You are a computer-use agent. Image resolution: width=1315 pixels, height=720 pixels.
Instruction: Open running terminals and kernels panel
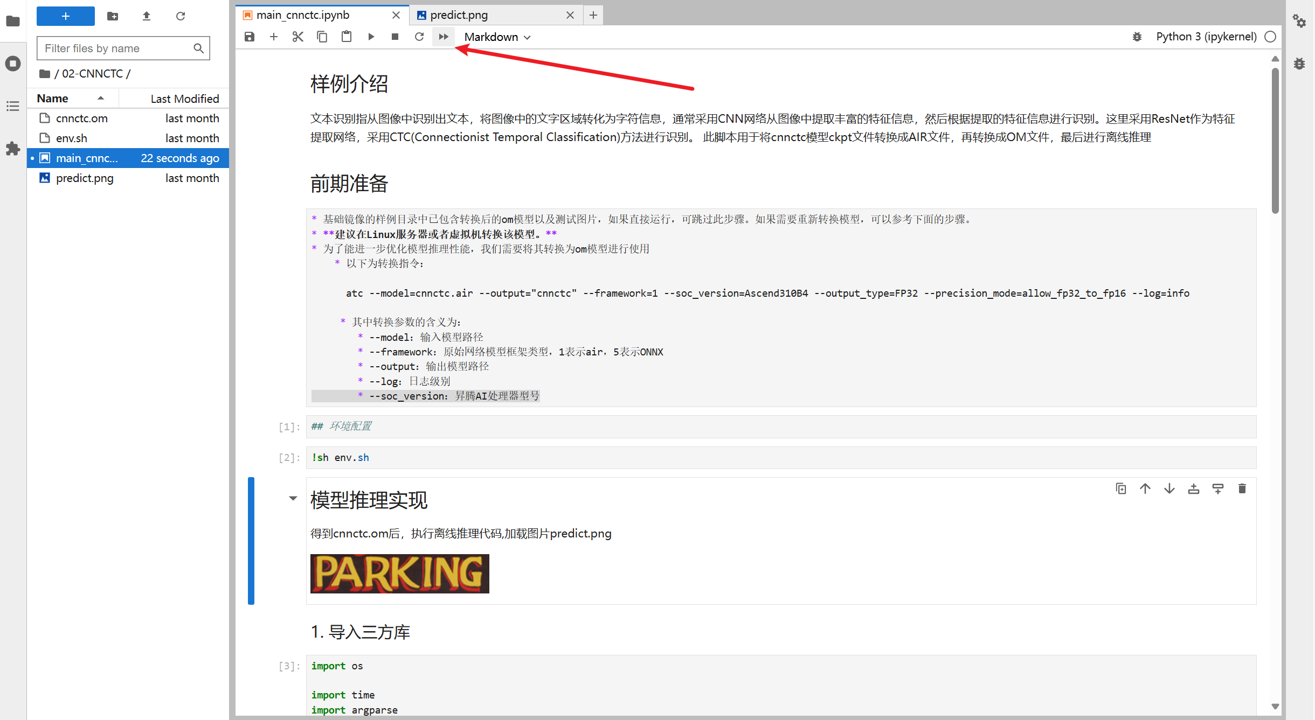point(13,64)
